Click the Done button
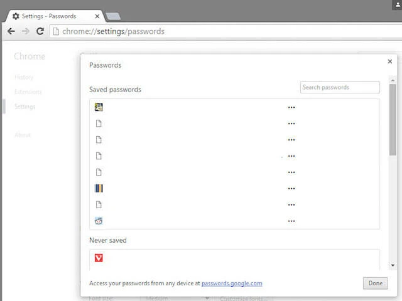The height and width of the screenshot is (301, 402). click(375, 283)
